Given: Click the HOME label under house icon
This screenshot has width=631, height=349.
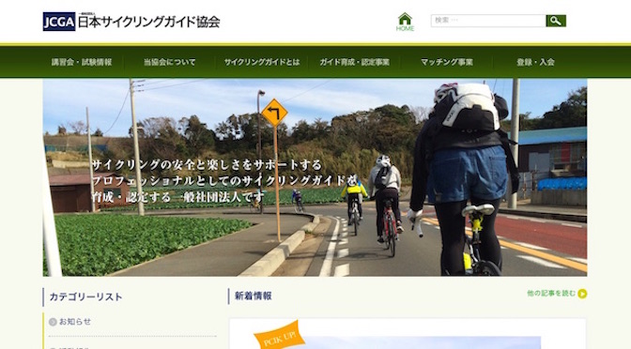Looking at the screenshot, I should 405,29.
